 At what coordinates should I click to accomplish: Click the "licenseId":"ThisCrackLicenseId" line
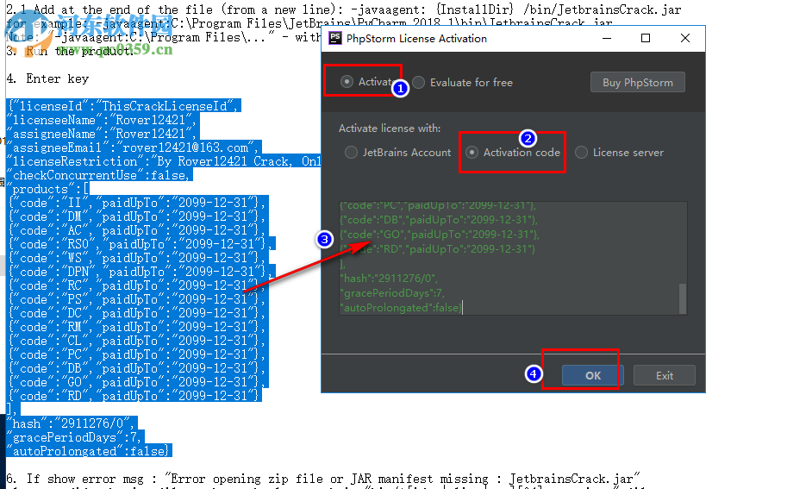(123, 106)
